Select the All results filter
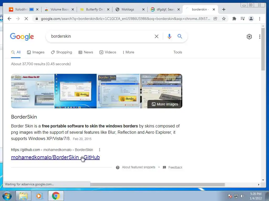 pyautogui.click(x=16, y=52)
